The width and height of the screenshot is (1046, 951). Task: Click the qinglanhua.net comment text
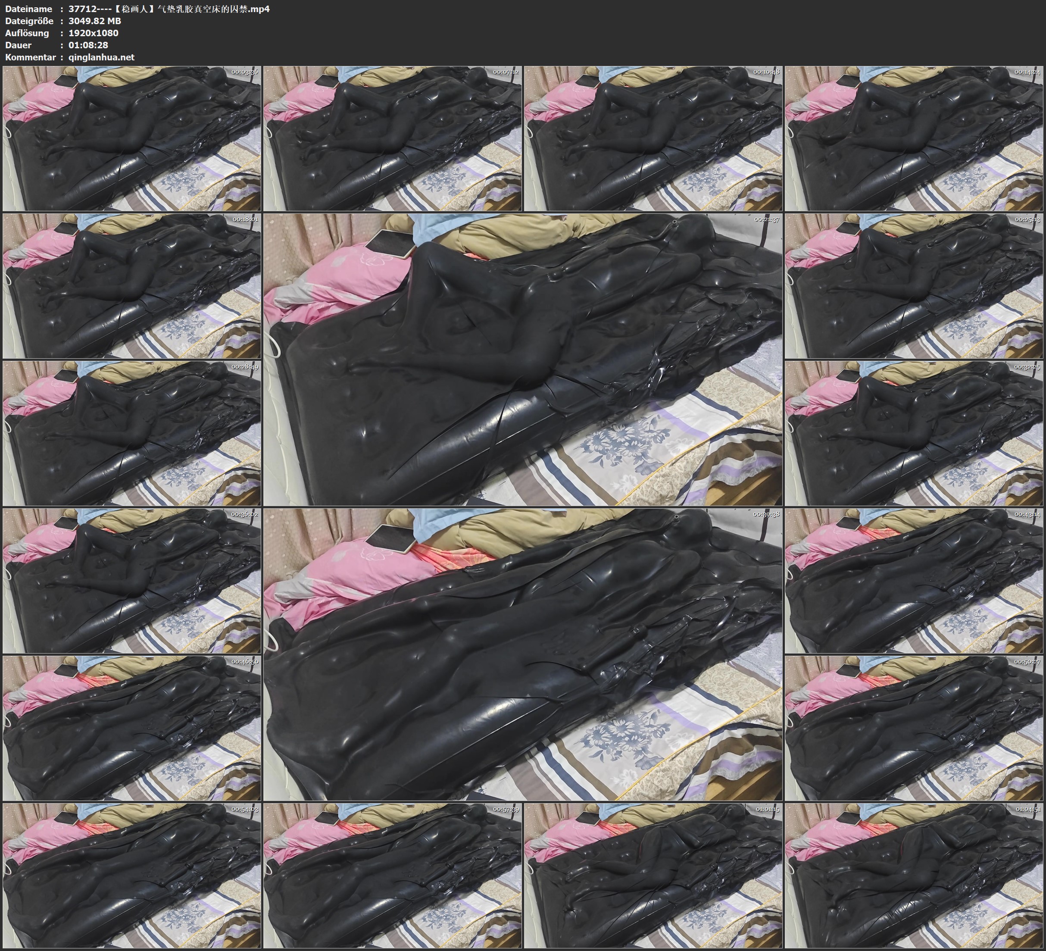[x=101, y=57]
